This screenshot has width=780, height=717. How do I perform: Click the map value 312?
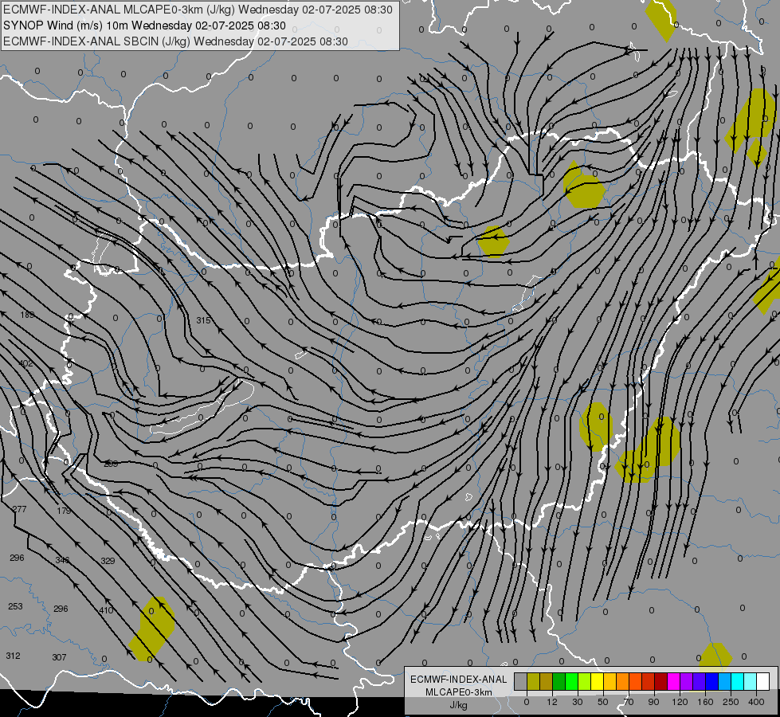[14, 656]
